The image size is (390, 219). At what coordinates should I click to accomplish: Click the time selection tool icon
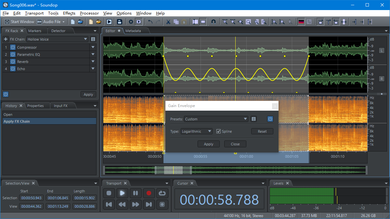click(x=195, y=21)
